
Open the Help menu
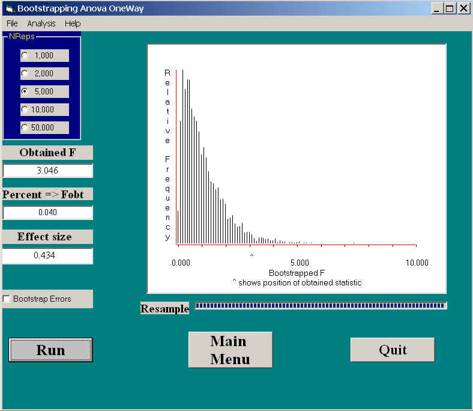coord(73,23)
